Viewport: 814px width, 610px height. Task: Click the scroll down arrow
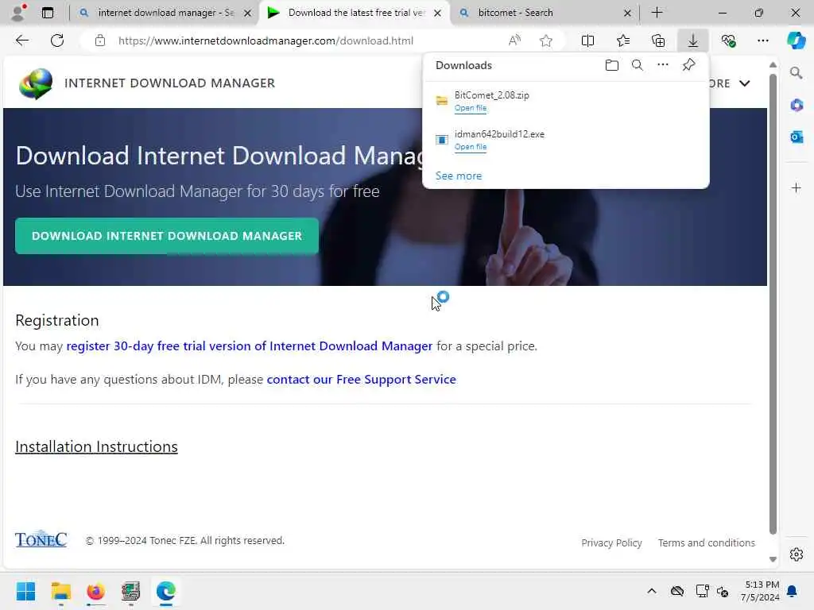click(773, 559)
